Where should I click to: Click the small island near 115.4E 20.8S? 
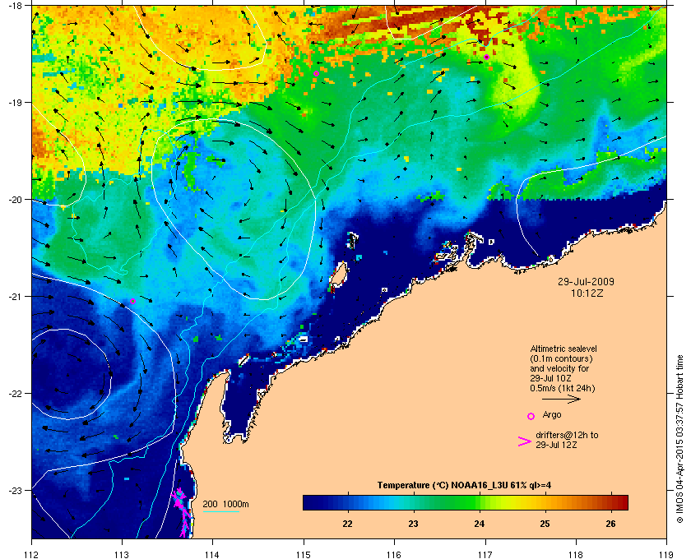[x=338, y=275]
